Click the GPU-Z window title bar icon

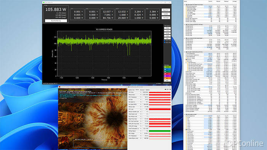point(129,87)
